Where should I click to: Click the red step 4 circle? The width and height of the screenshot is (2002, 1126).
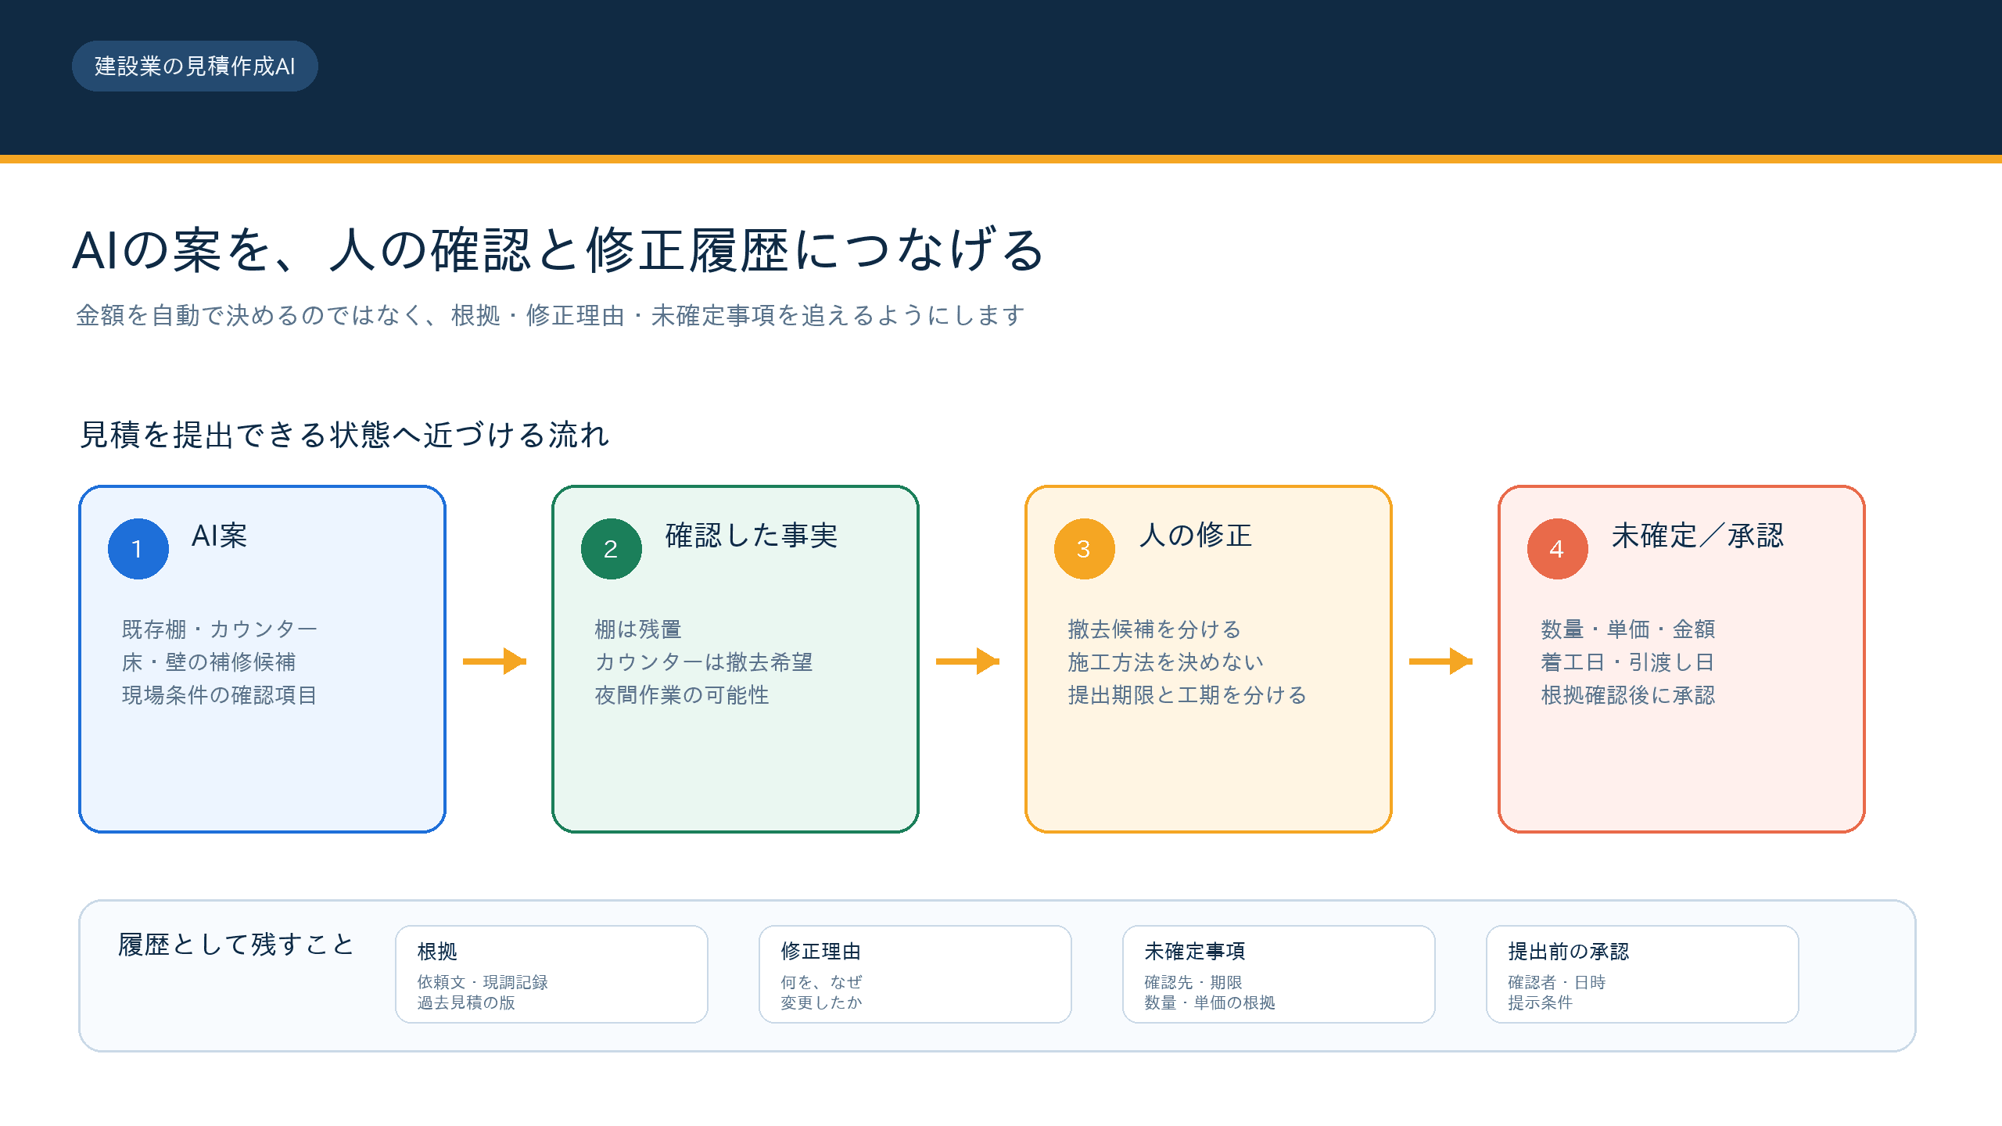click(x=1558, y=549)
